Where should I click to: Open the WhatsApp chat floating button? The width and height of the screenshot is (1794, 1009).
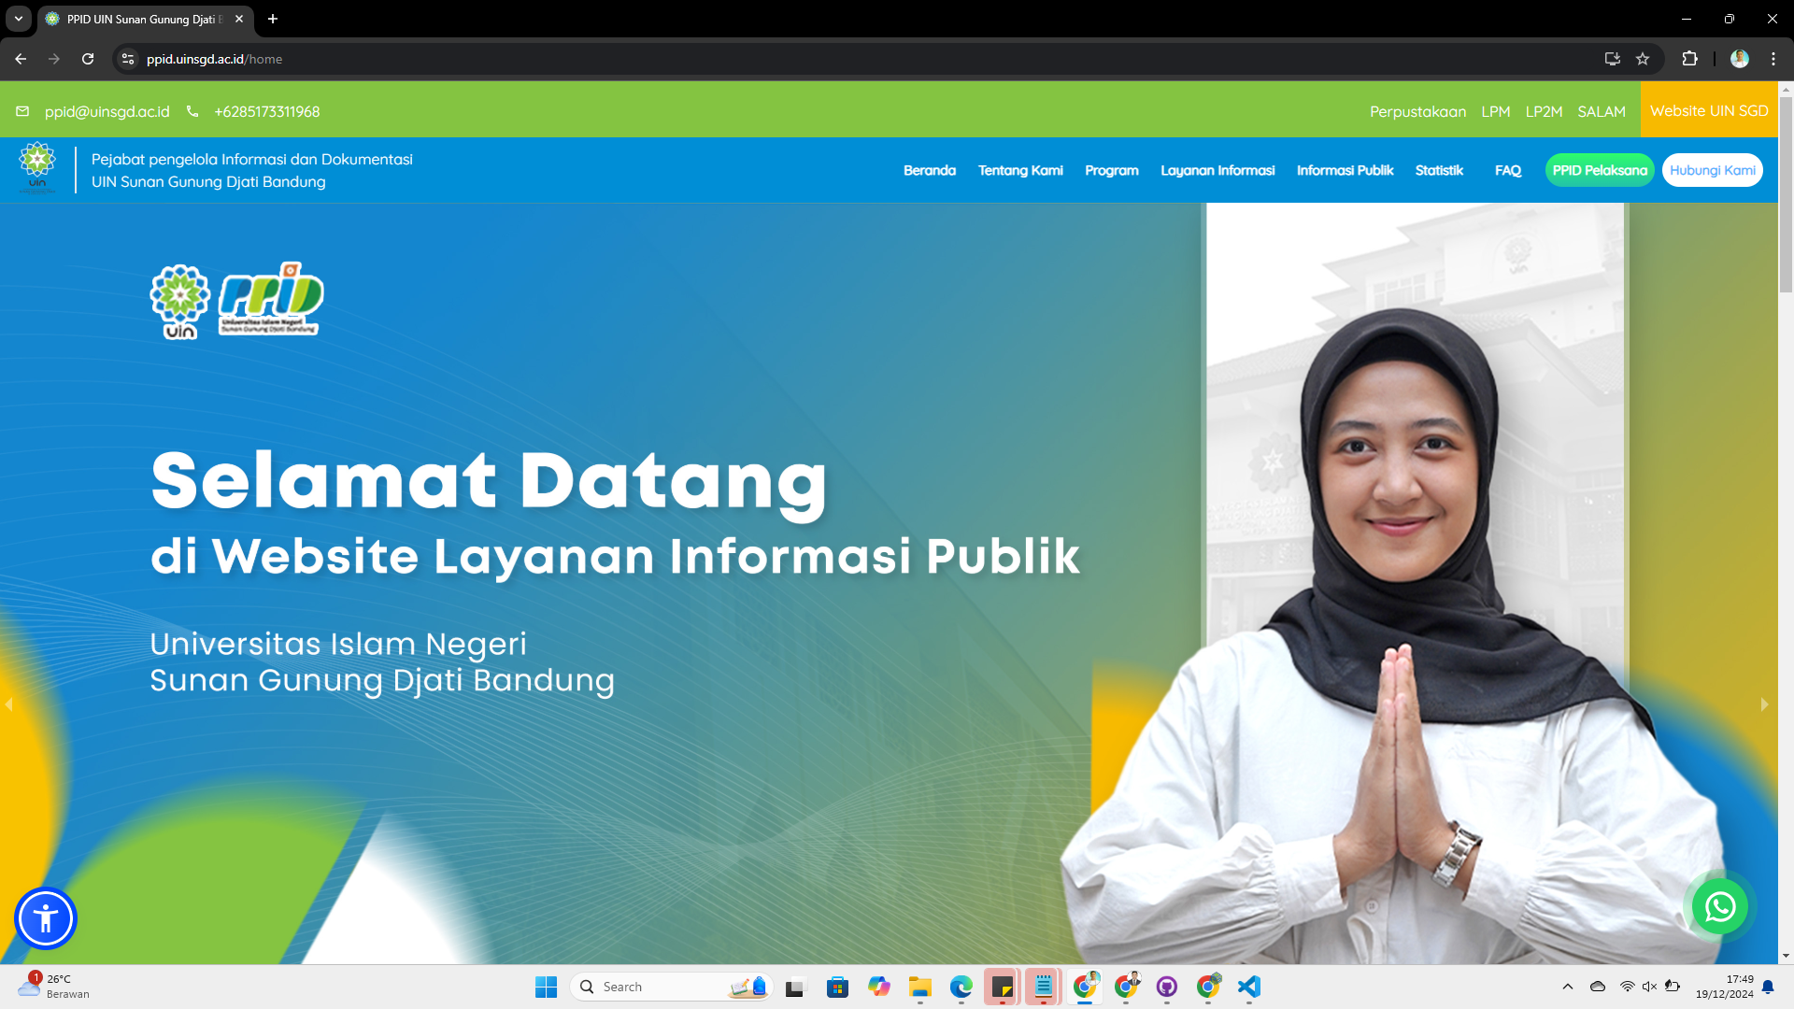click(1720, 906)
